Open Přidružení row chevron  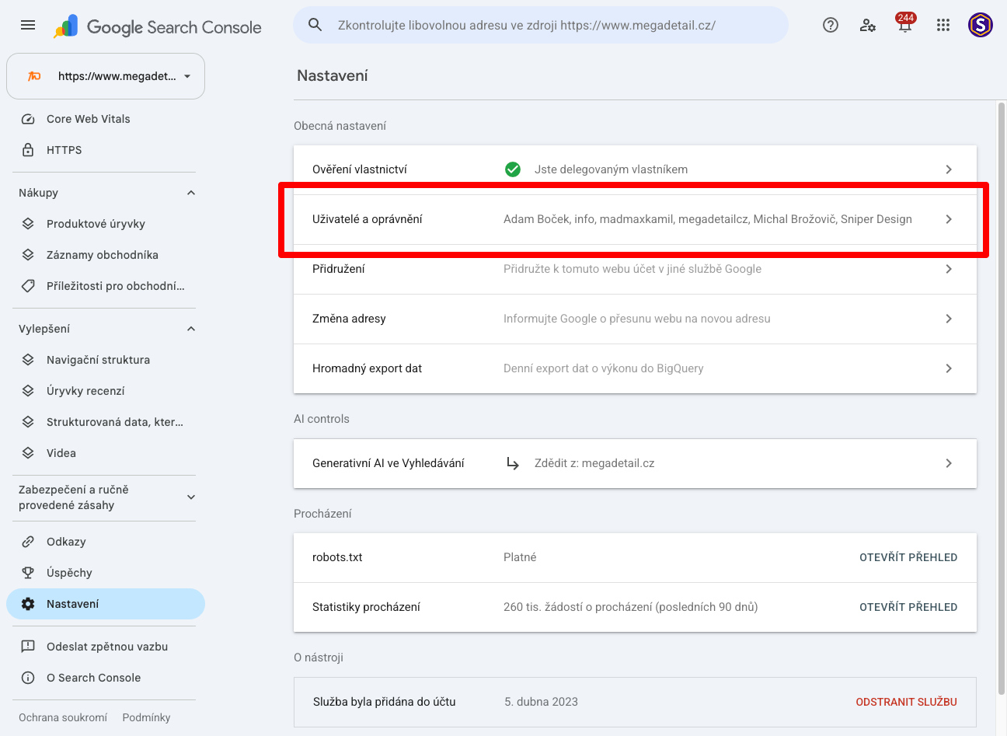coord(949,269)
